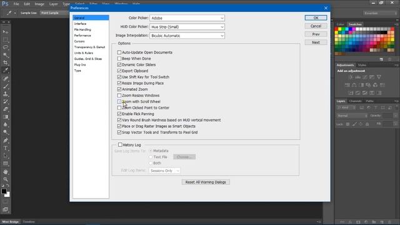Check the History Log checkbox
Screen dimensions: 400x225
tap(120, 144)
